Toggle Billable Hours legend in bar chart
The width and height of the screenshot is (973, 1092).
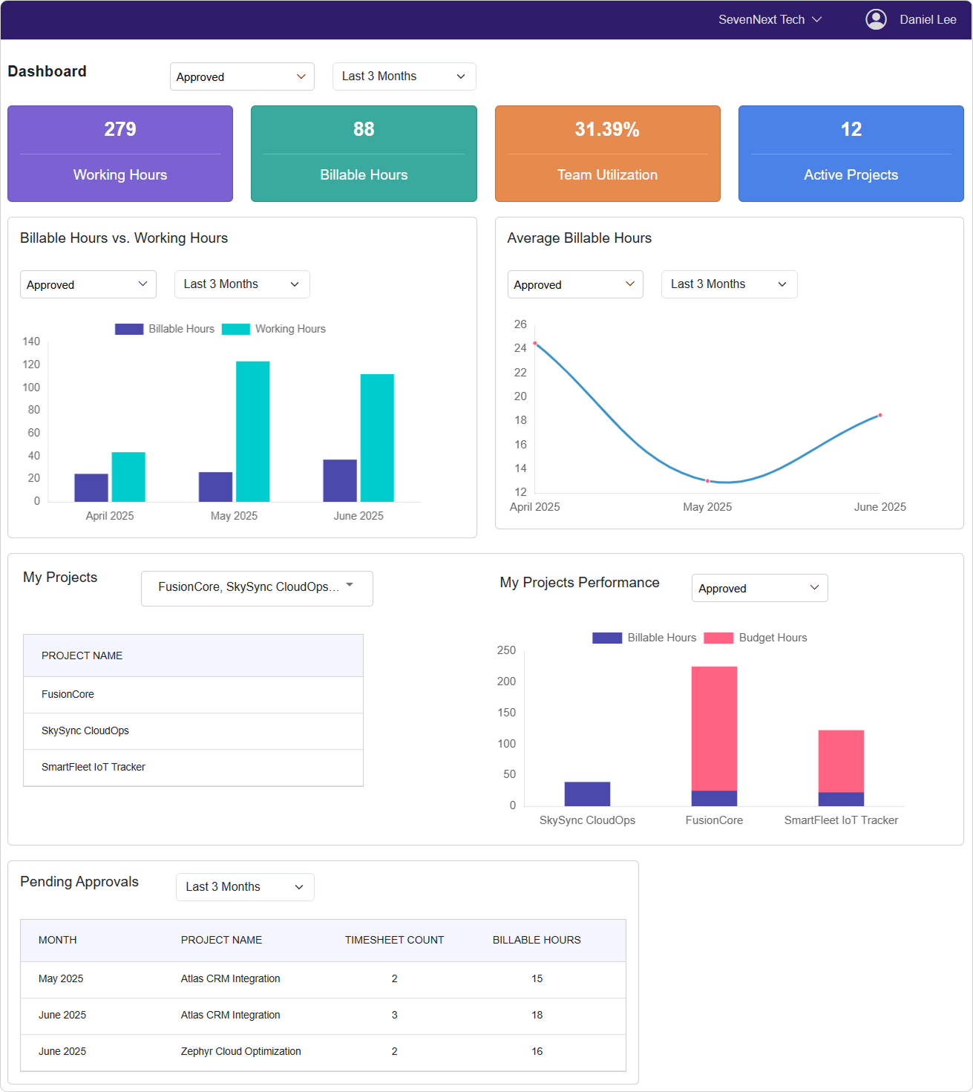165,329
